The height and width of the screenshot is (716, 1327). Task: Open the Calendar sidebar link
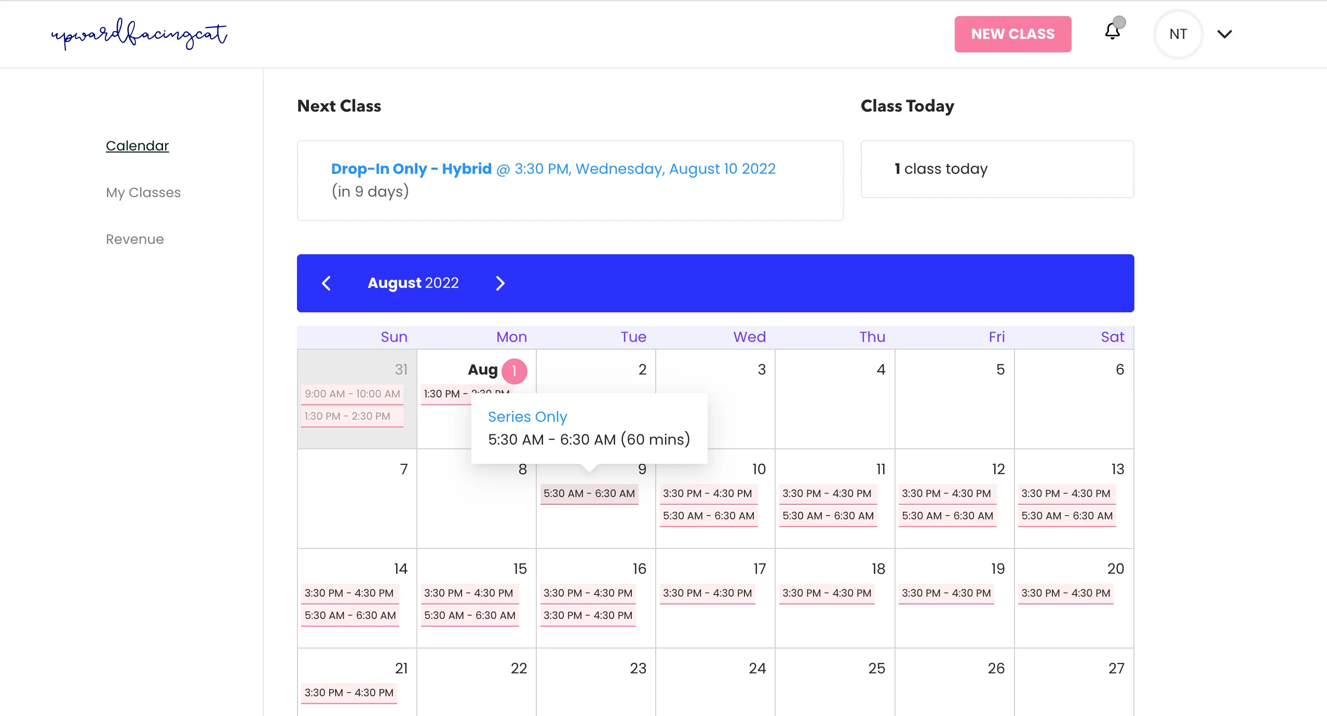137,145
